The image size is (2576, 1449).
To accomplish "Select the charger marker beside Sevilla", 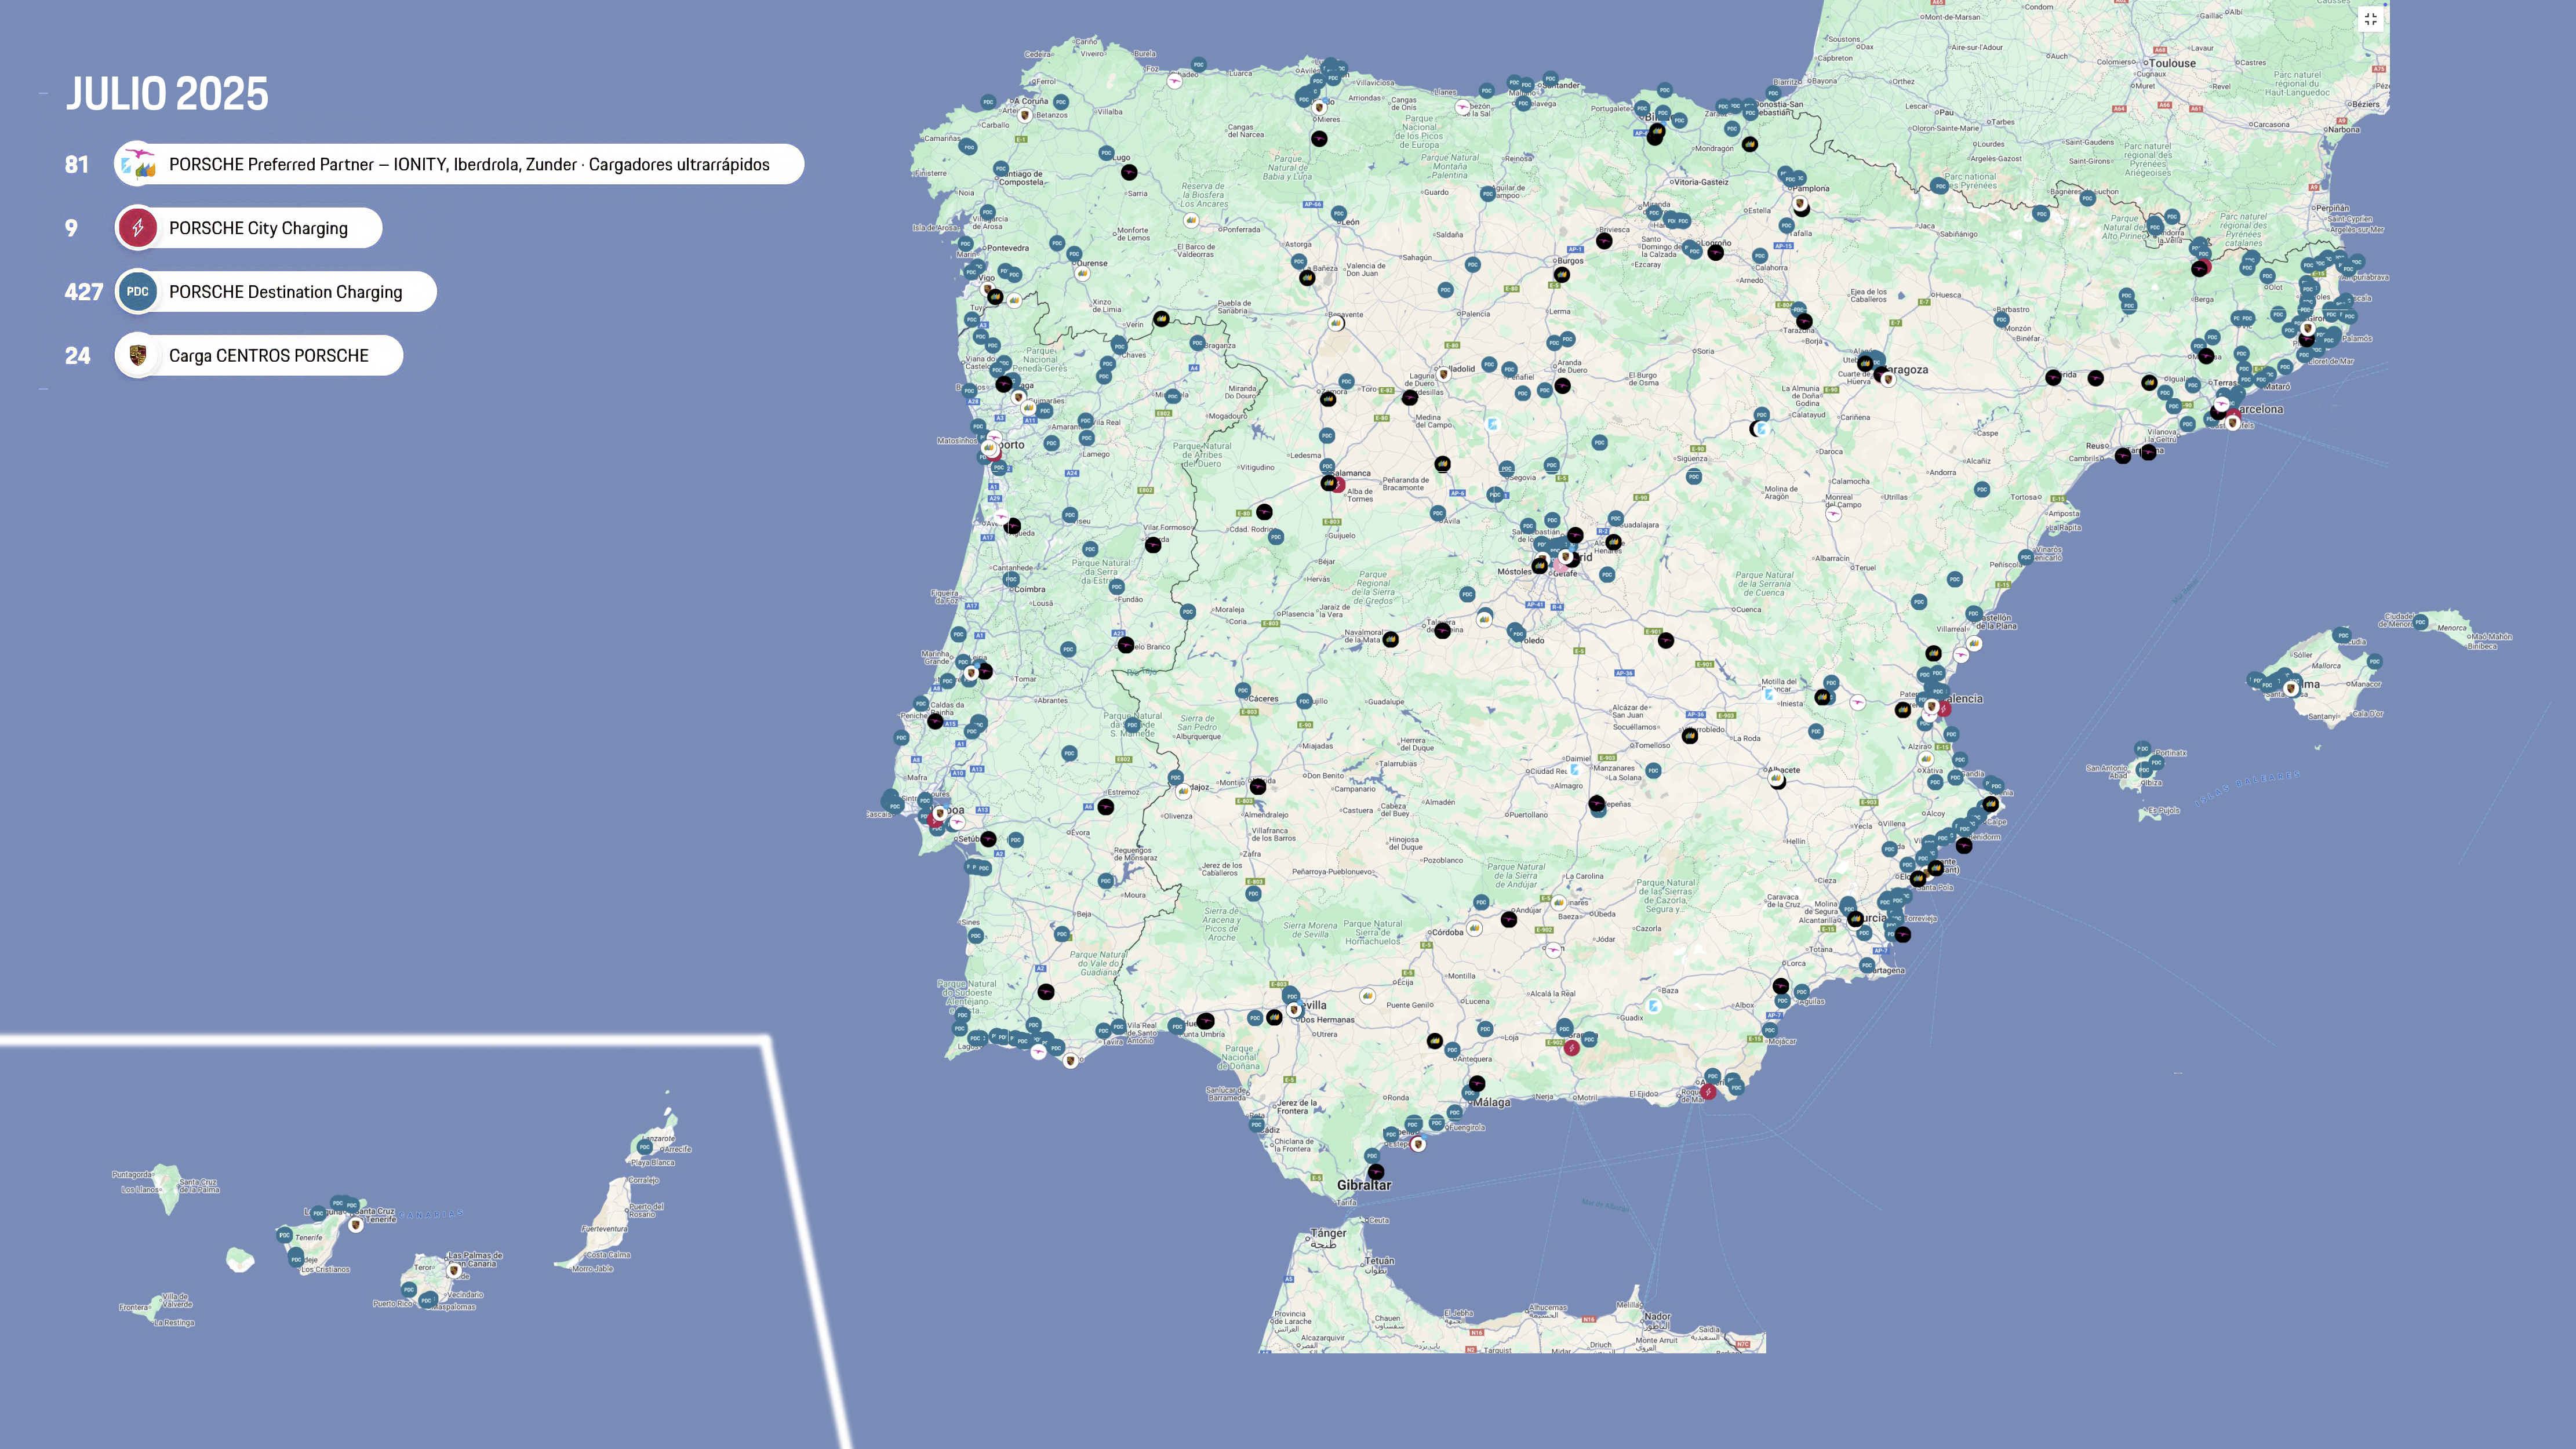I will [x=1275, y=1018].
